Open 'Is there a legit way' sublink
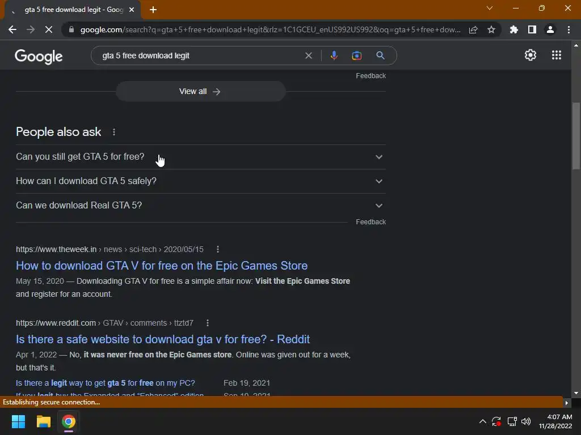The height and width of the screenshot is (435, 581). [x=105, y=383]
